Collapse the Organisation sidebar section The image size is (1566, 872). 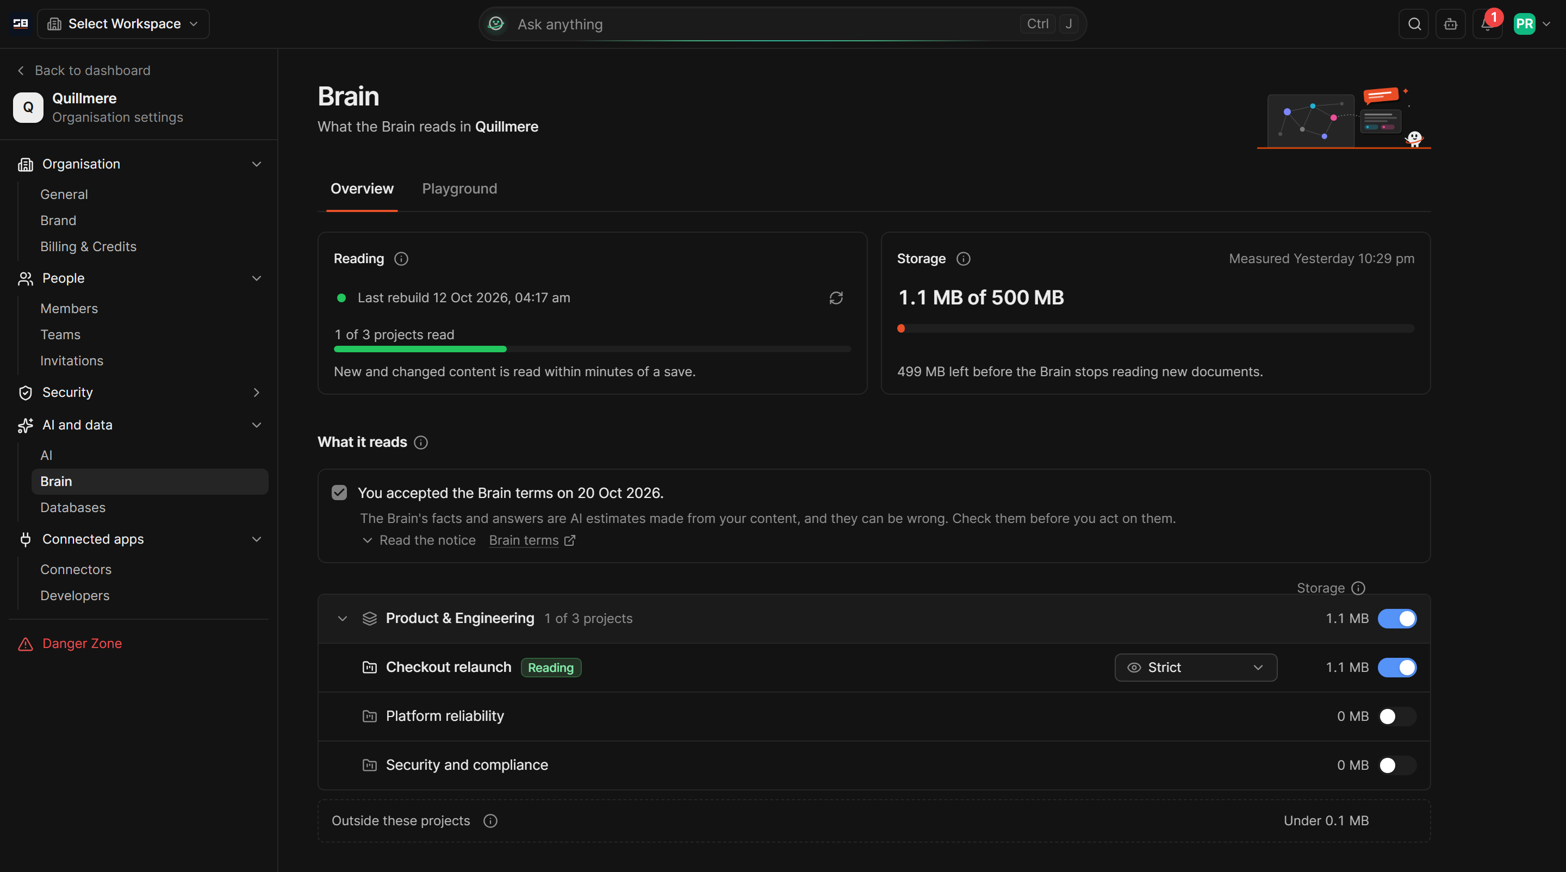(139, 164)
